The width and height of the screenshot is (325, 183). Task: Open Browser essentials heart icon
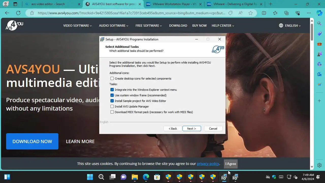pyautogui.click(x=298, y=13)
